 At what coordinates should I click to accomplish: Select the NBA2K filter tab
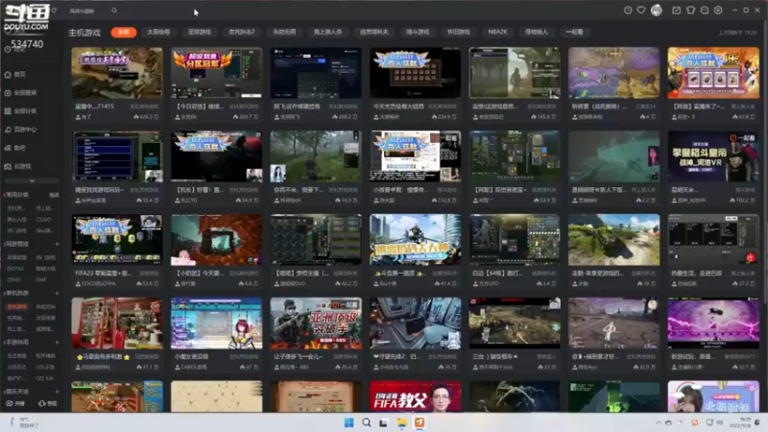[497, 32]
